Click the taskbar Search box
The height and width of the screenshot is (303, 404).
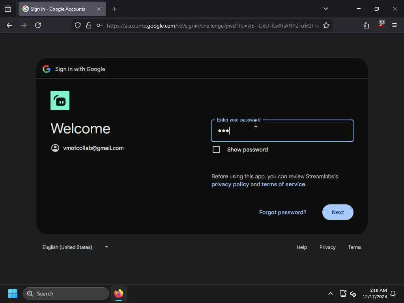point(66,294)
